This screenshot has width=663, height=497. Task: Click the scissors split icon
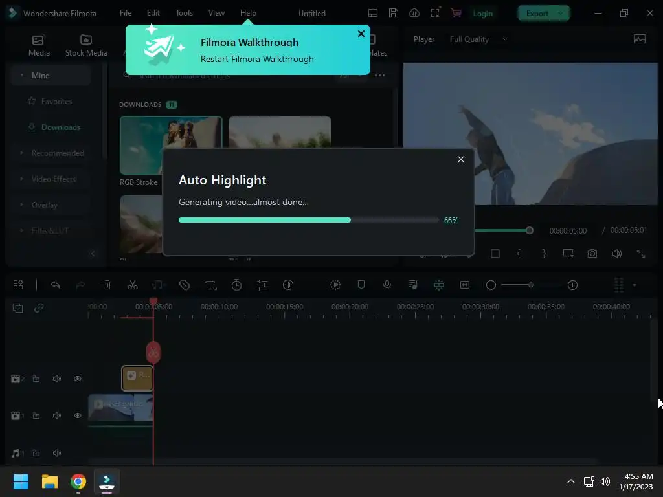tap(133, 285)
